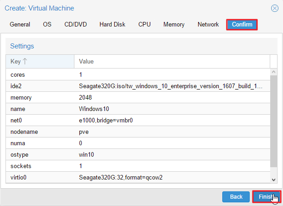Select the Hard Disk tab
This screenshot has height=206, width=283.
click(112, 24)
